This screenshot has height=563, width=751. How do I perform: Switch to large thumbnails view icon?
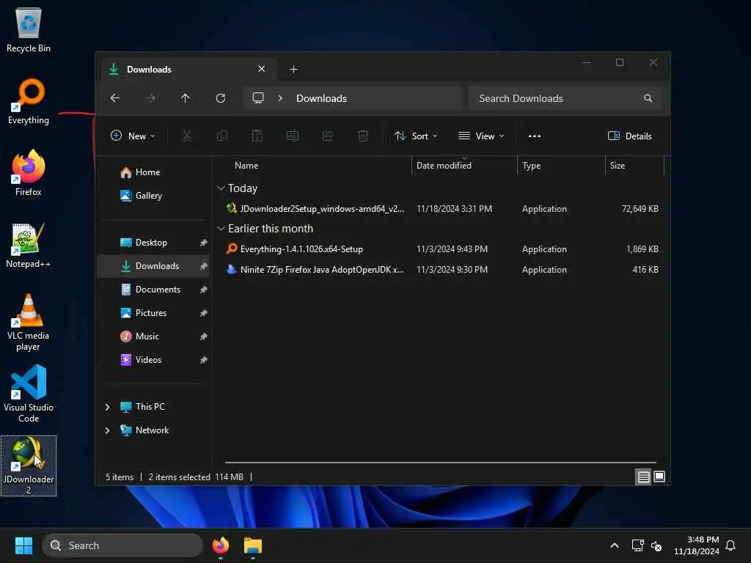coord(659,476)
